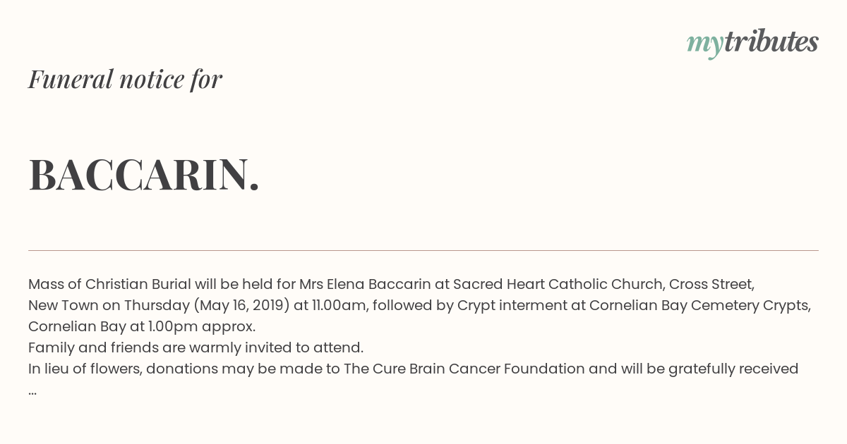Select the "In lieu of flowers" phrase
The height and width of the screenshot is (444, 847).
coord(85,369)
